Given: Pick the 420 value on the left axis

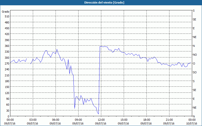Looking at the screenshot, I should pyautogui.click(x=7, y=34).
